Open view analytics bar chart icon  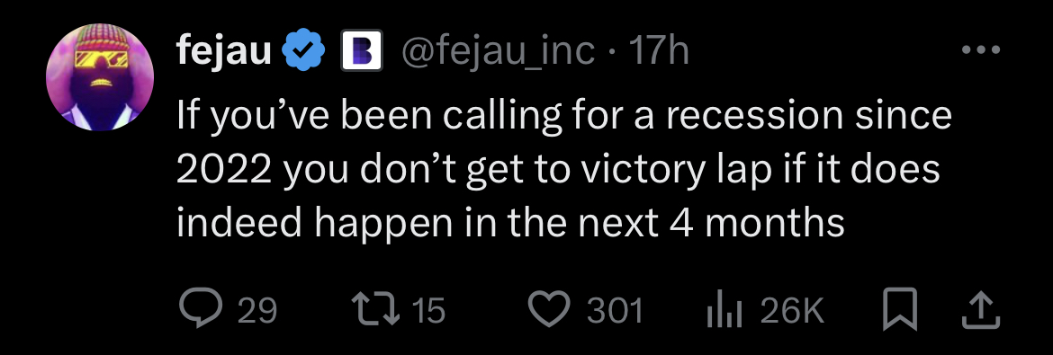[x=726, y=311]
